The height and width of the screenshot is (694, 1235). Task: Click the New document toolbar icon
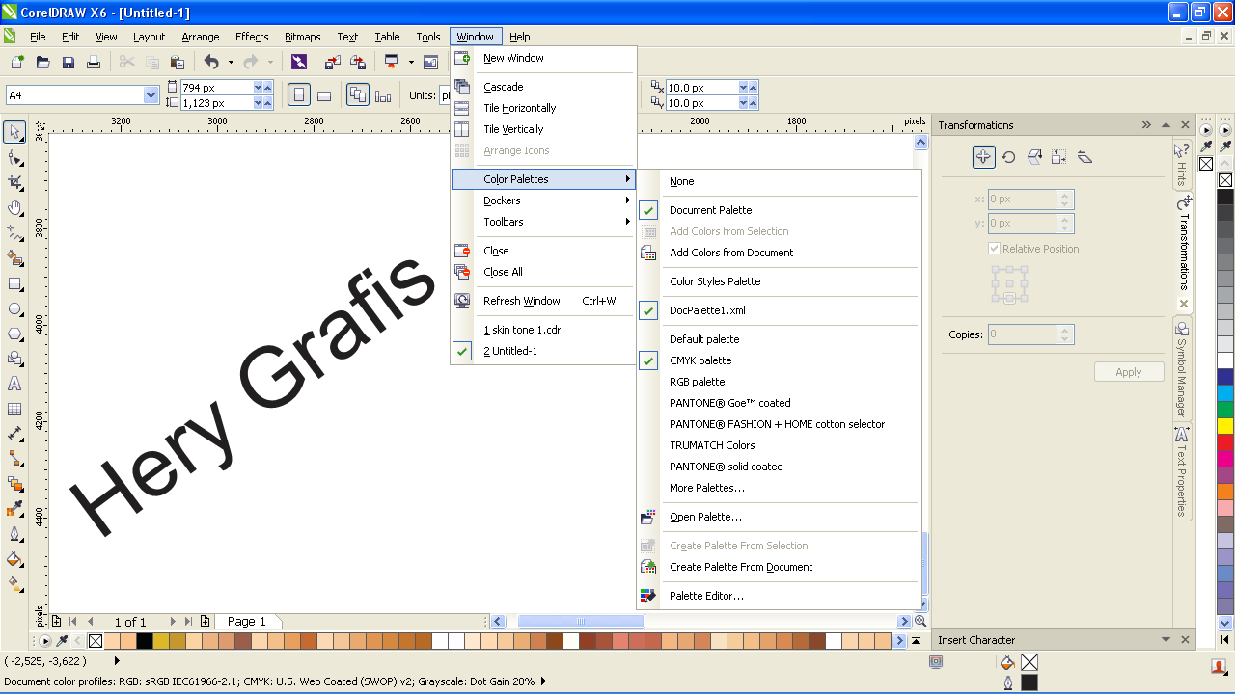[x=17, y=62]
